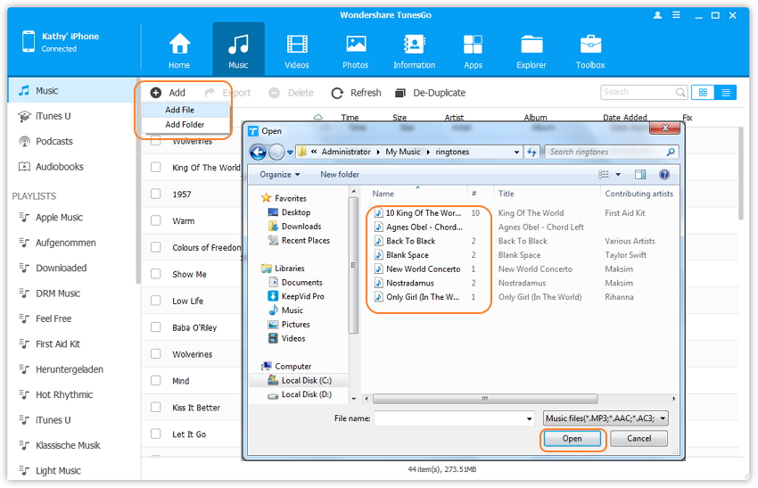Open the File name combo box arrow

click(x=528, y=418)
